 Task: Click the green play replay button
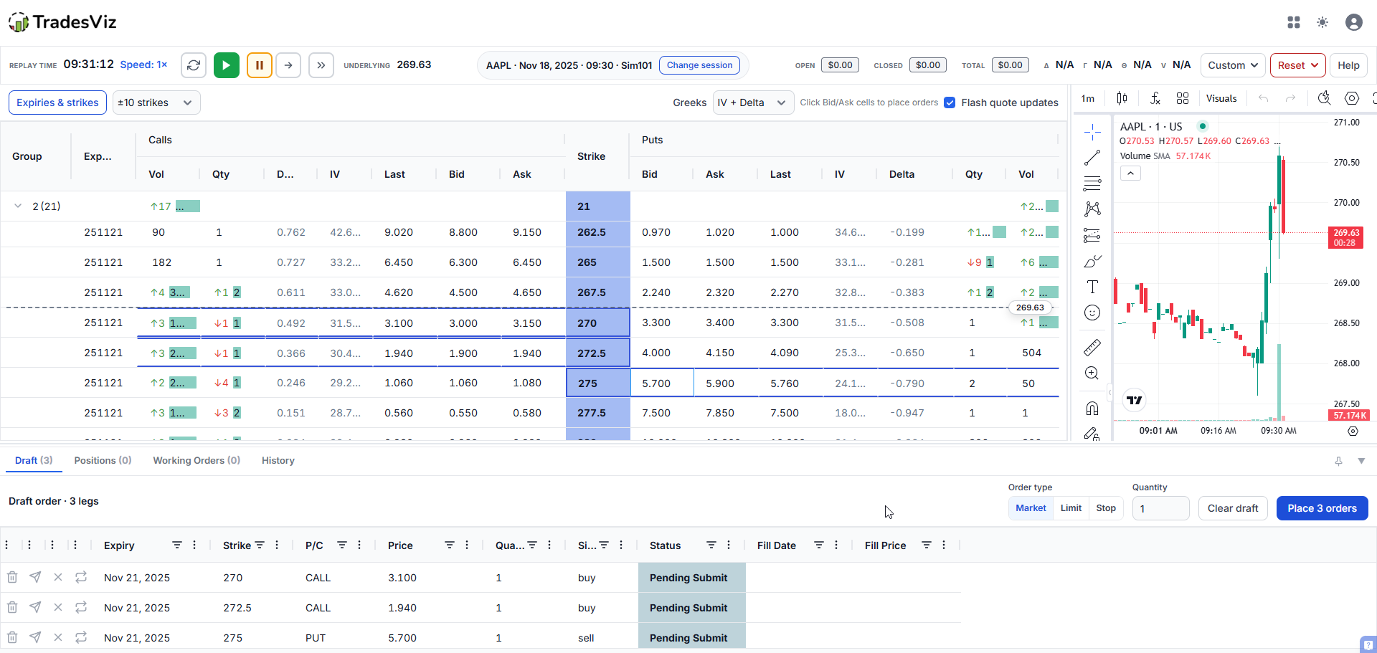(x=227, y=65)
